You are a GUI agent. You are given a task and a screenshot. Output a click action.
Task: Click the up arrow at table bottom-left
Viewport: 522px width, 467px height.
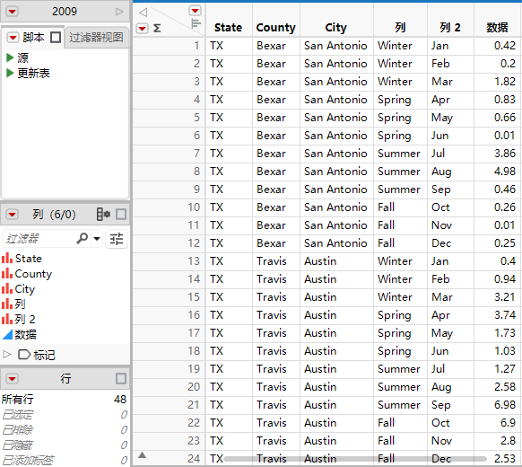pos(142,455)
